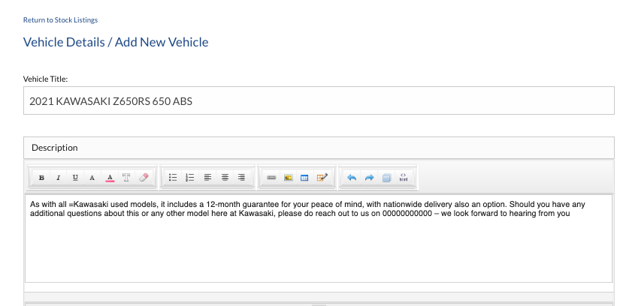The image size is (623, 306).
Task: Redo the last undone edit
Action: pyautogui.click(x=369, y=178)
